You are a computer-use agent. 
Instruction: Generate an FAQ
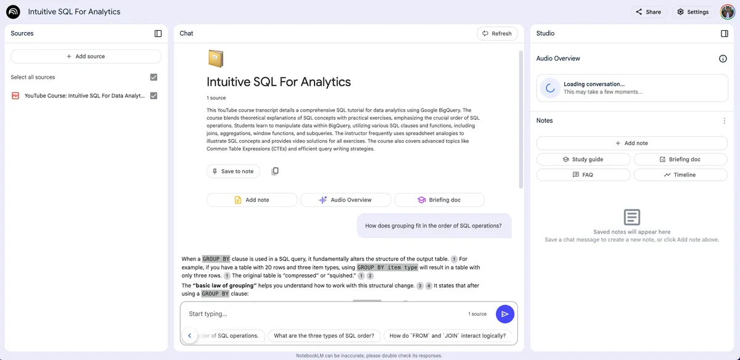click(583, 174)
